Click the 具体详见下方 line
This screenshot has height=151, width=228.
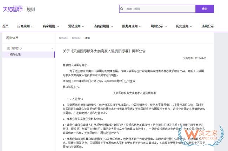72,87
